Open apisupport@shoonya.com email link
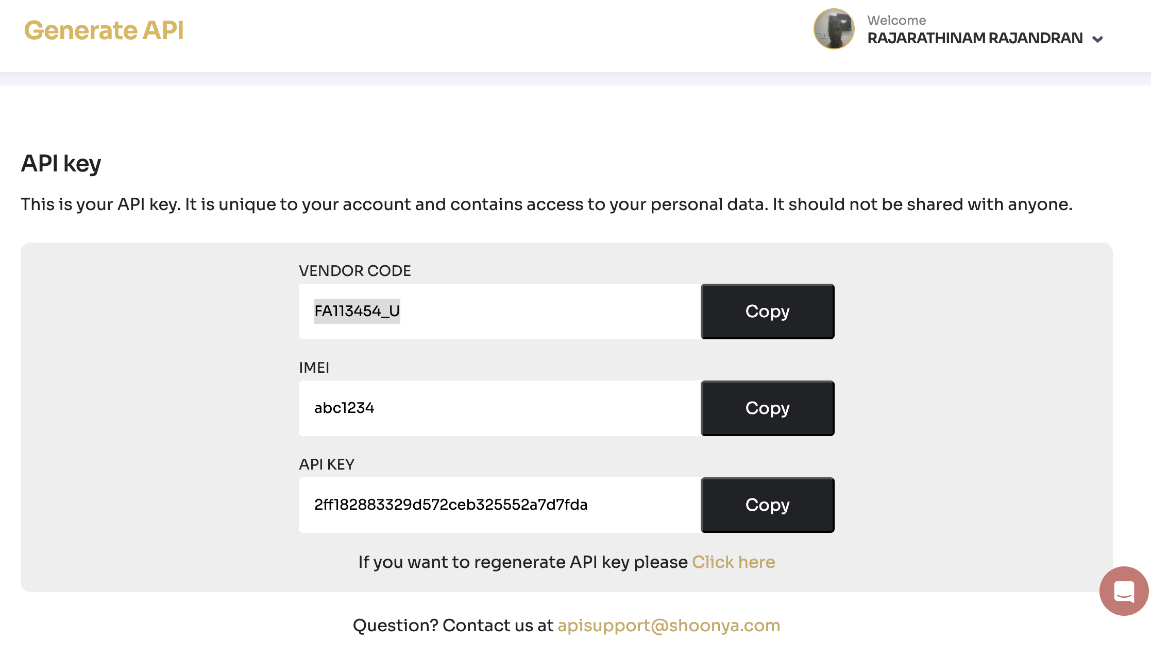Viewport: 1151px width, 658px height. [x=669, y=626]
